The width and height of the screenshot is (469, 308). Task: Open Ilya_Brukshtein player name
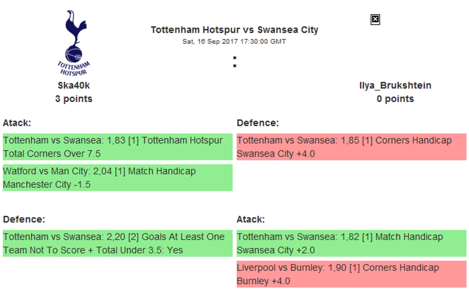395,85
